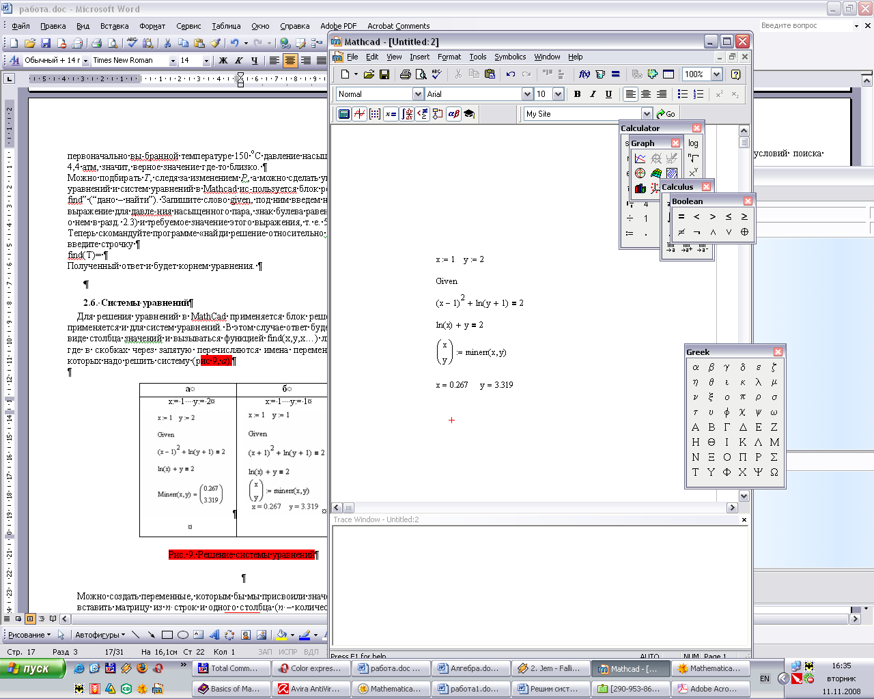874x699 pixels.
Task: Toggle Word underline (Ч) button
Action: click(255, 60)
